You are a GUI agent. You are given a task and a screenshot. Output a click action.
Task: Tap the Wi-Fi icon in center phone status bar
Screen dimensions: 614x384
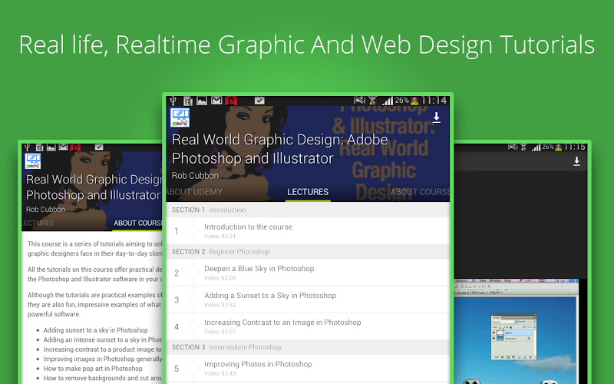point(373,101)
